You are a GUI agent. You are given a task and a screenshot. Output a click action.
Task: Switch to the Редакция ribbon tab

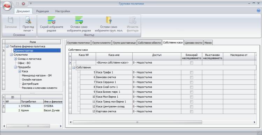pyautogui.click(x=42, y=11)
